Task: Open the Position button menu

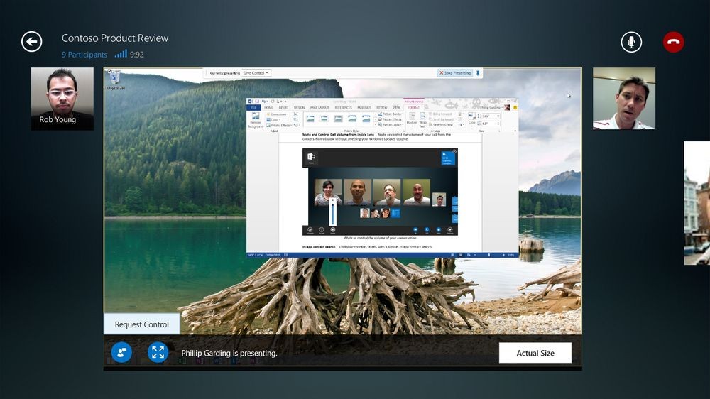Action: pyautogui.click(x=412, y=119)
